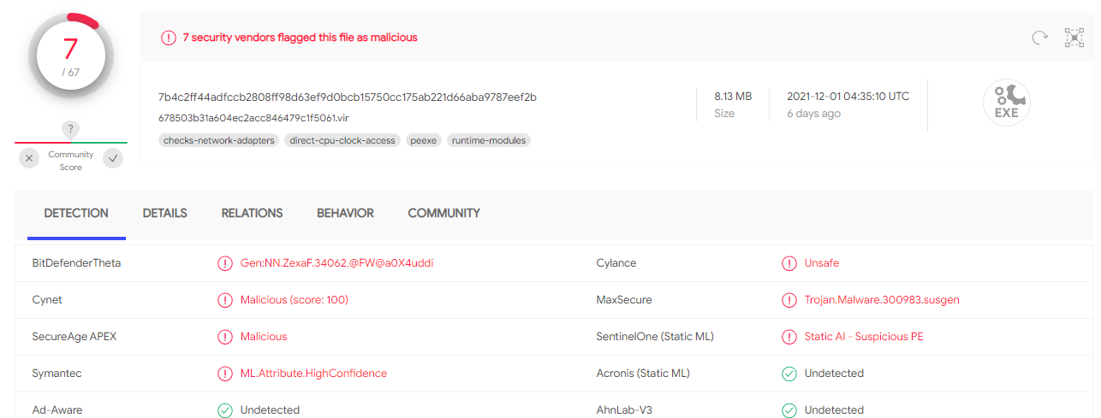Click the warning icon next to Unsafe
The image size is (1101, 418).
click(789, 263)
